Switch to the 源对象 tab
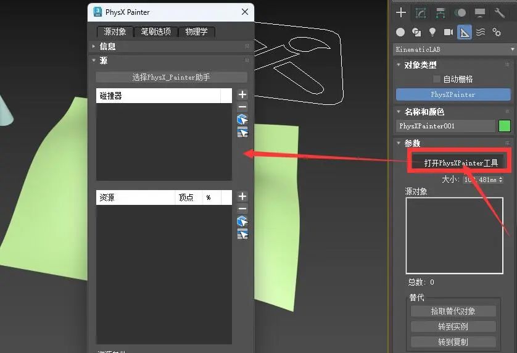The width and height of the screenshot is (517, 353). coord(115,31)
